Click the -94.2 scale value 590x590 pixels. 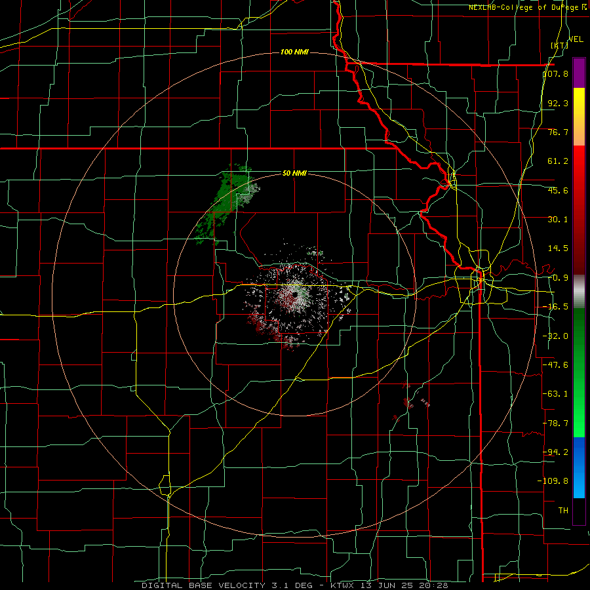click(x=555, y=452)
